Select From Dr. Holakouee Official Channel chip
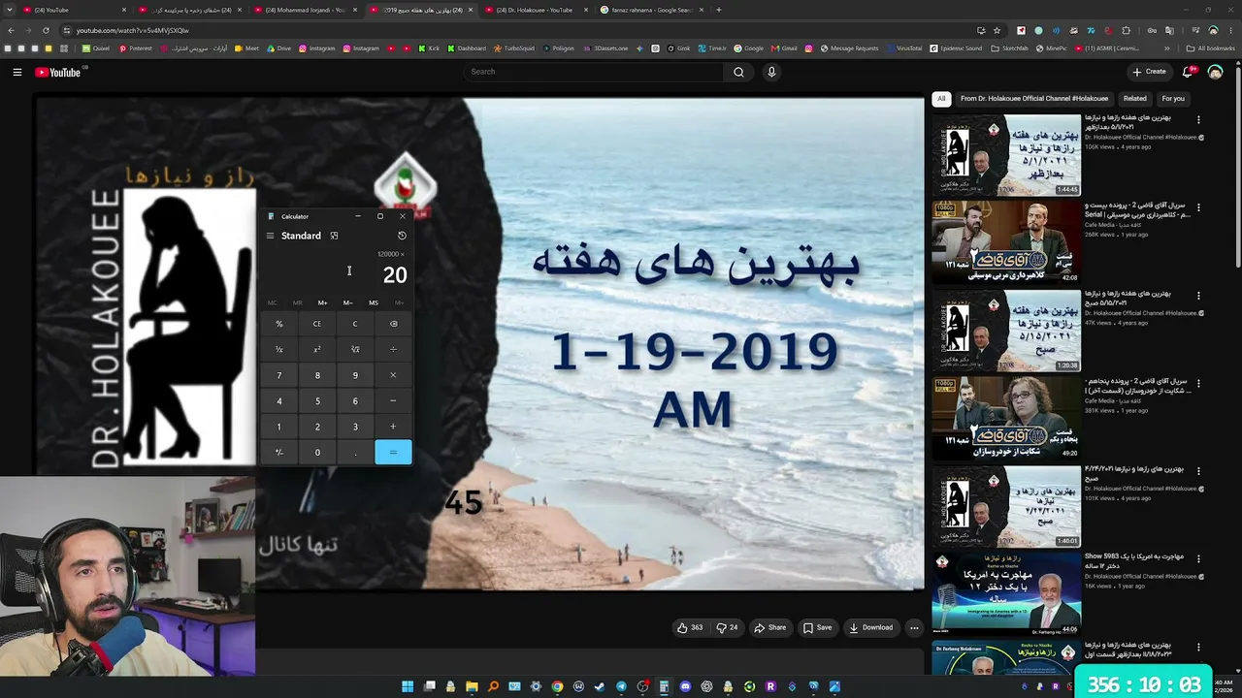The height and width of the screenshot is (698, 1242). [1034, 98]
